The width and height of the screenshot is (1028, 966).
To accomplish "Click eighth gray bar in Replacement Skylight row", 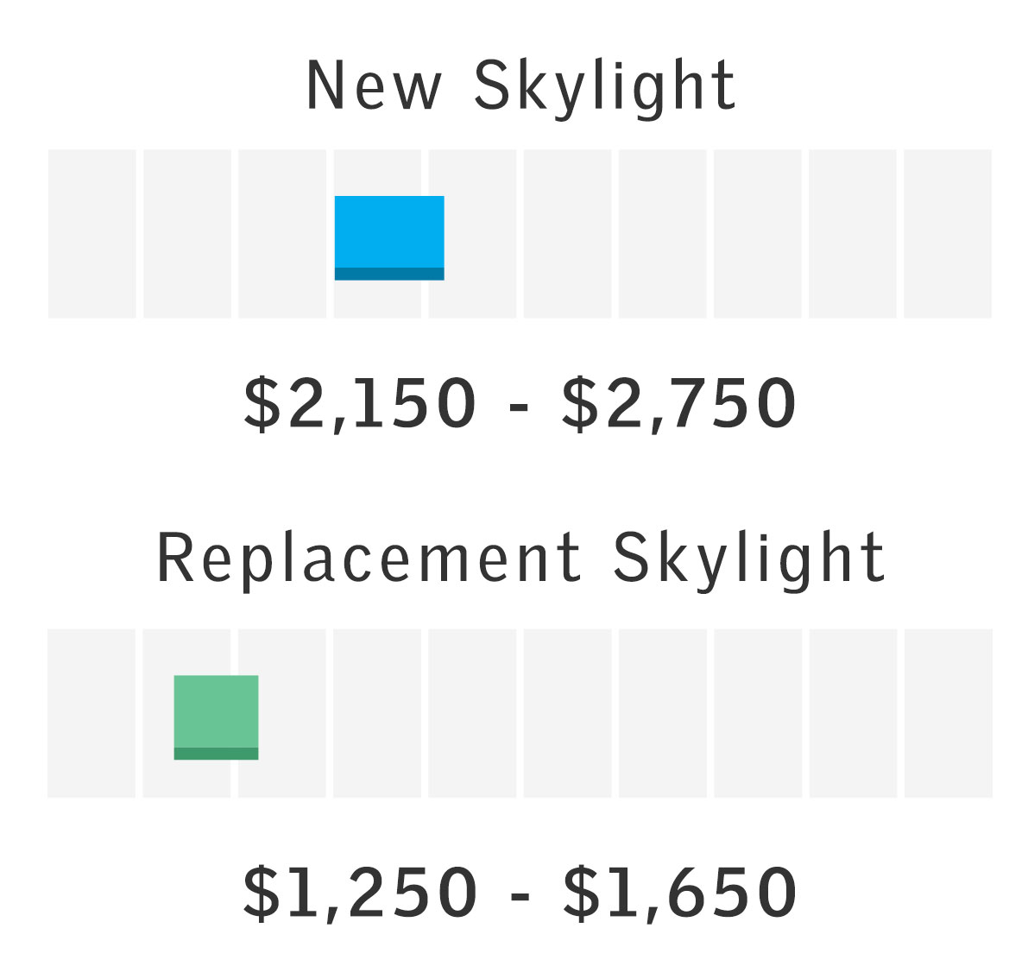I will tap(757, 713).
